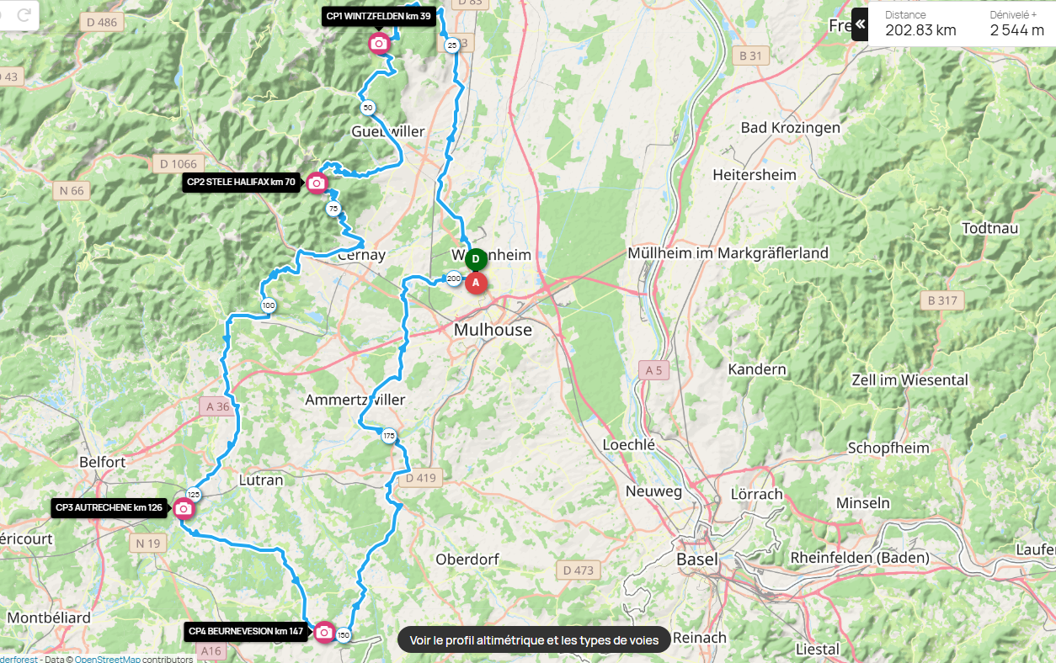
Task: Open altimetric profile and lane types
Action: 534,640
